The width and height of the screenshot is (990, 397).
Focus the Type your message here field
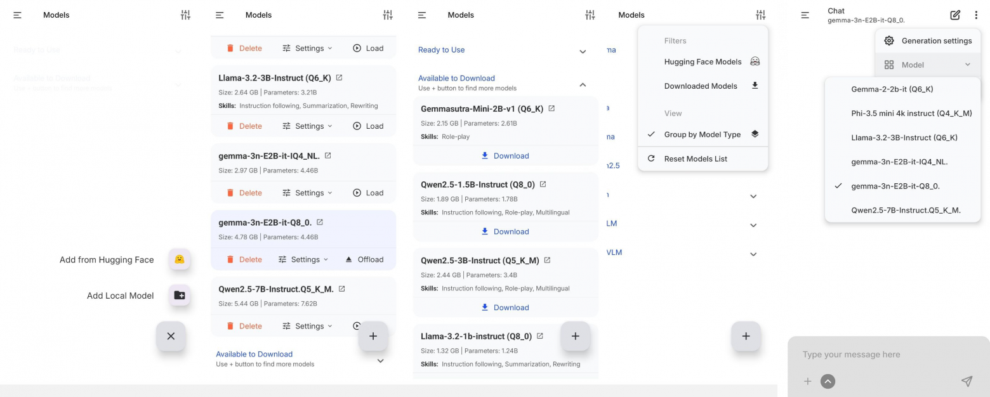click(888, 355)
